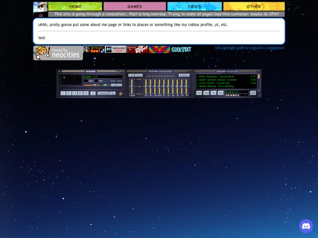Click the site renovation notice banner

coord(167,14)
